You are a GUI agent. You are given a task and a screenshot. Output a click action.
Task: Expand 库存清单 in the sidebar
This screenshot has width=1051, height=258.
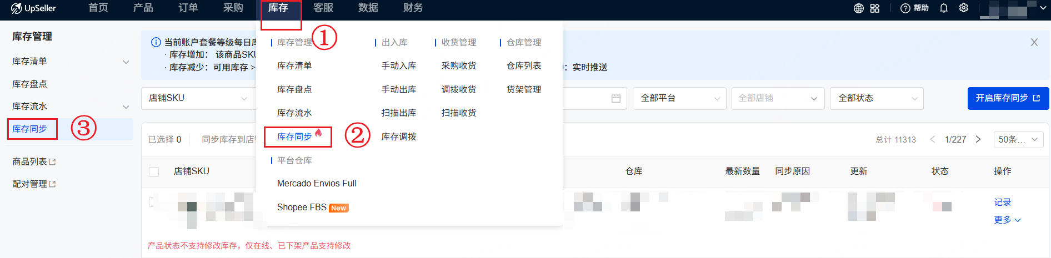(x=126, y=62)
